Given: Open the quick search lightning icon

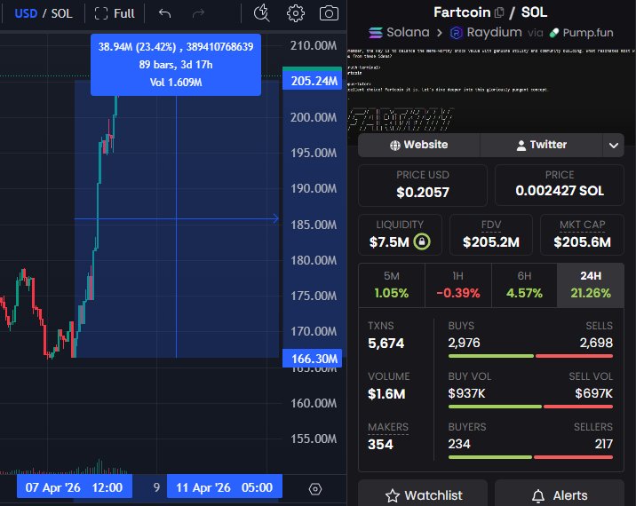Looking at the screenshot, I should [262, 13].
